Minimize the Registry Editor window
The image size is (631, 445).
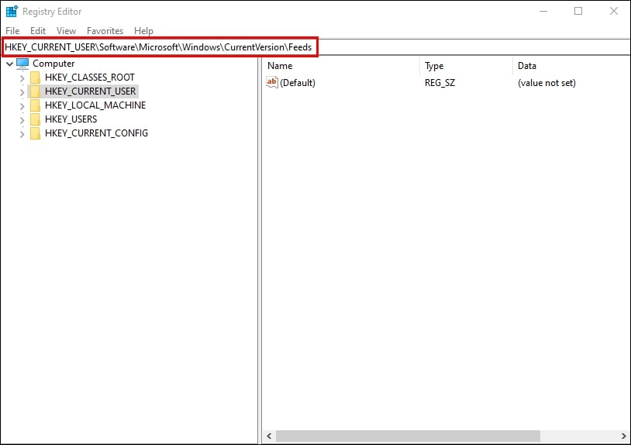543,12
